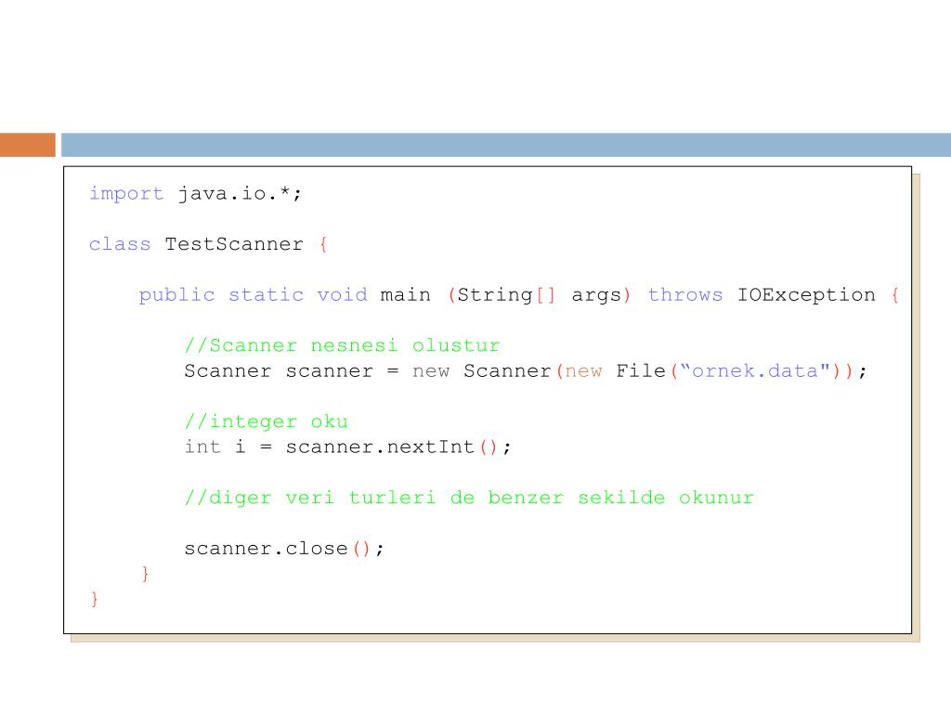Image resolution: width=951 pixels, height=713 pixels.
Task: Click the line creating the new Scanner
Action: [x=526, y=371]
